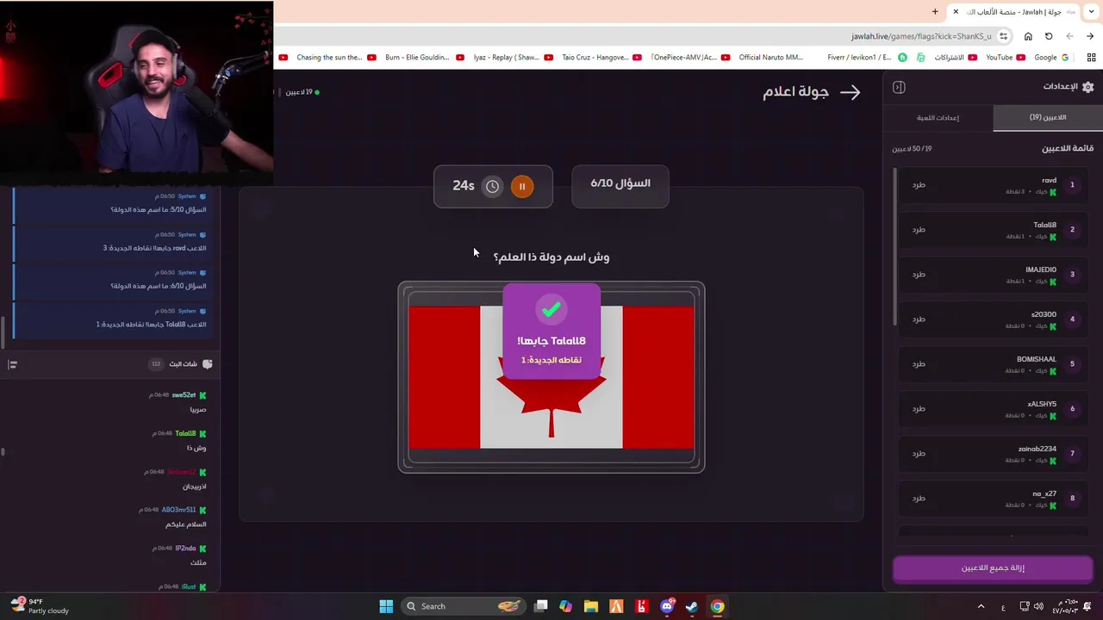Kick player Talal18 from the list
This screenshot has width=1103, height=620.
click(x=919, y=230)
